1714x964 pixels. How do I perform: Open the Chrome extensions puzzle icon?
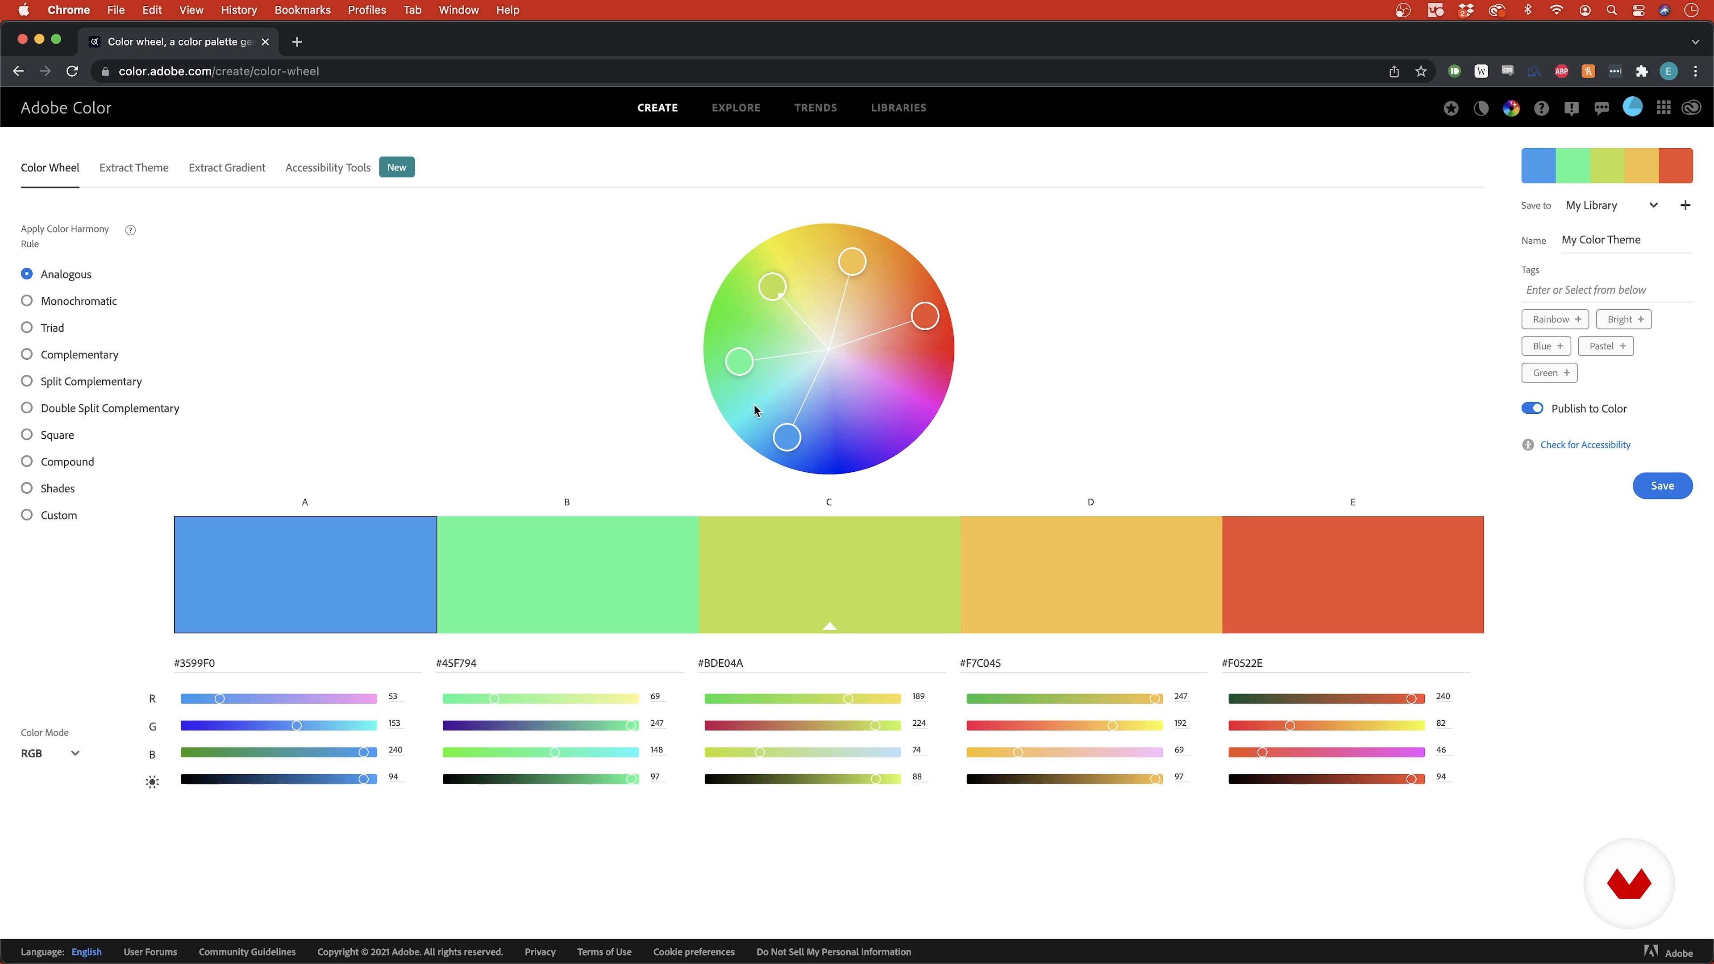[x=1642, y=71]
